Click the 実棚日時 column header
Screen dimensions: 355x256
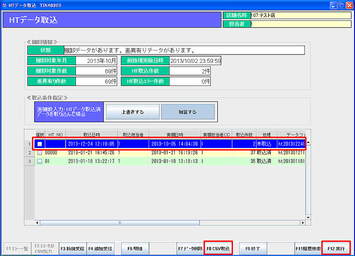(x=174, y=135)
